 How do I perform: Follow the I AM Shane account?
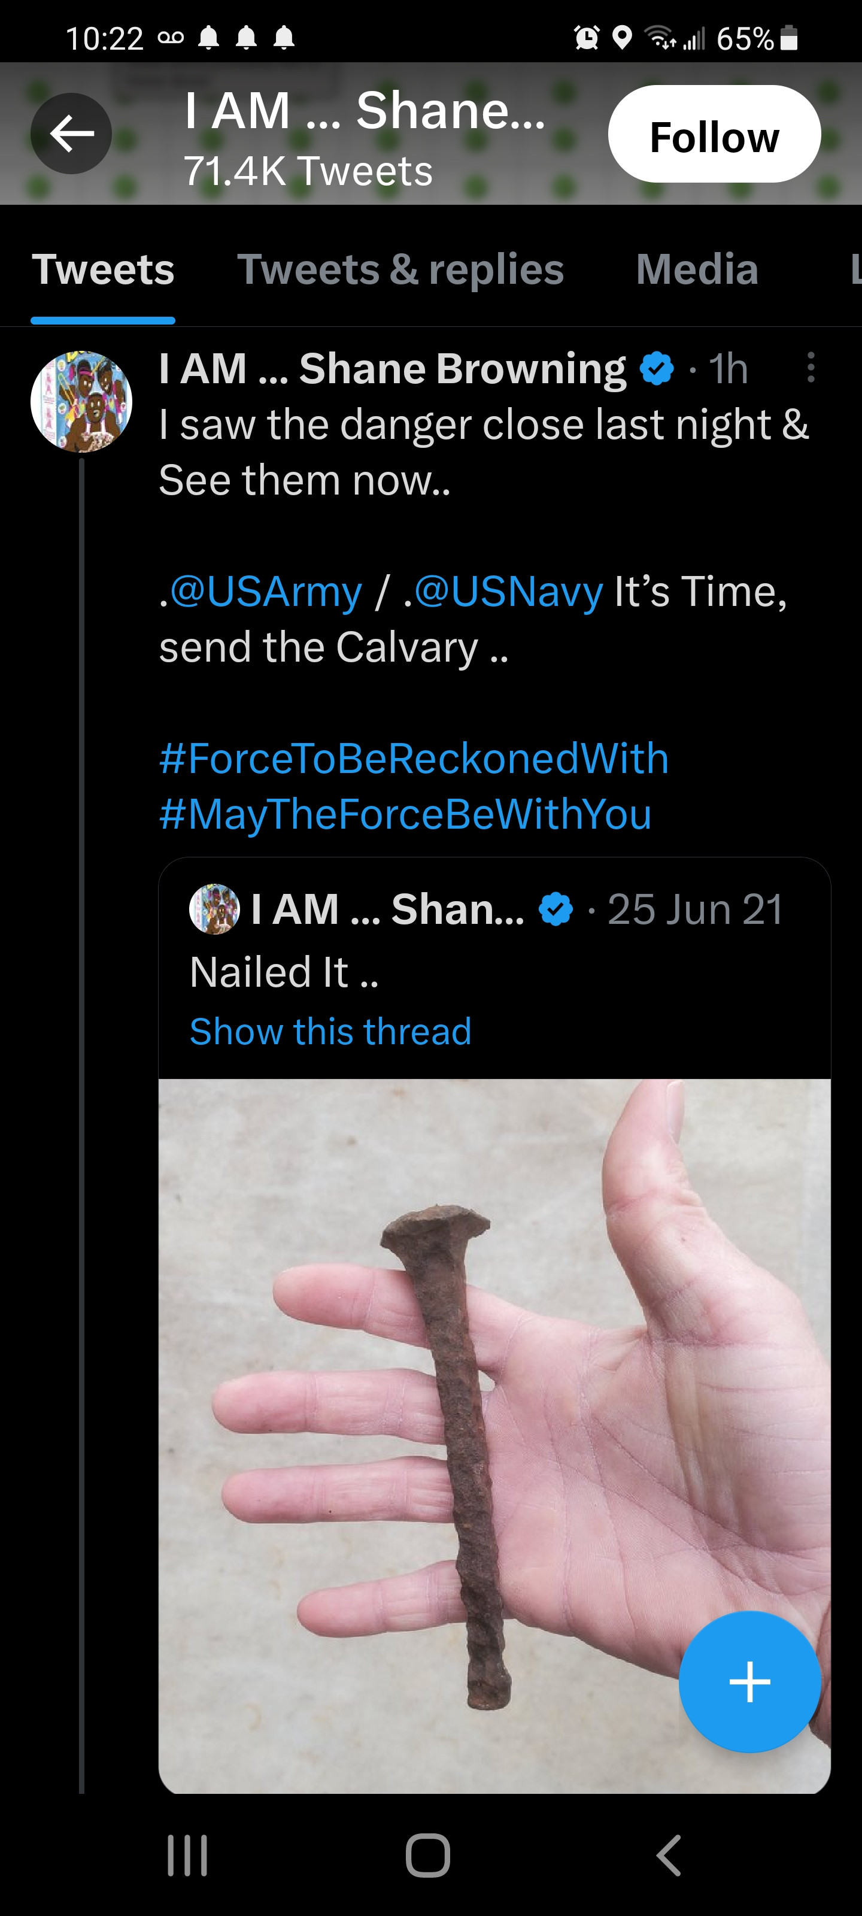click(x=714, y=135)
